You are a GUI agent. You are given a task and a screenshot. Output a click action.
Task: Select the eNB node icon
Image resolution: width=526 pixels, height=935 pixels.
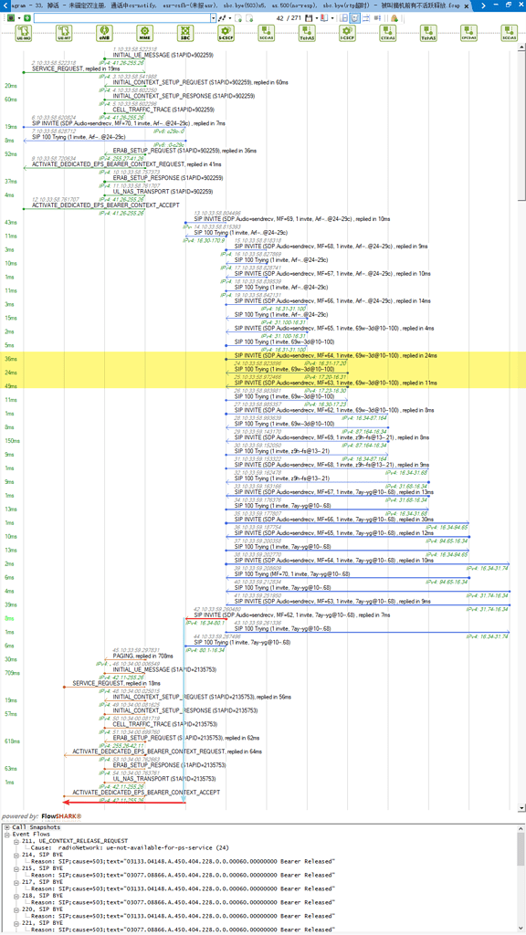click(105, 33)
